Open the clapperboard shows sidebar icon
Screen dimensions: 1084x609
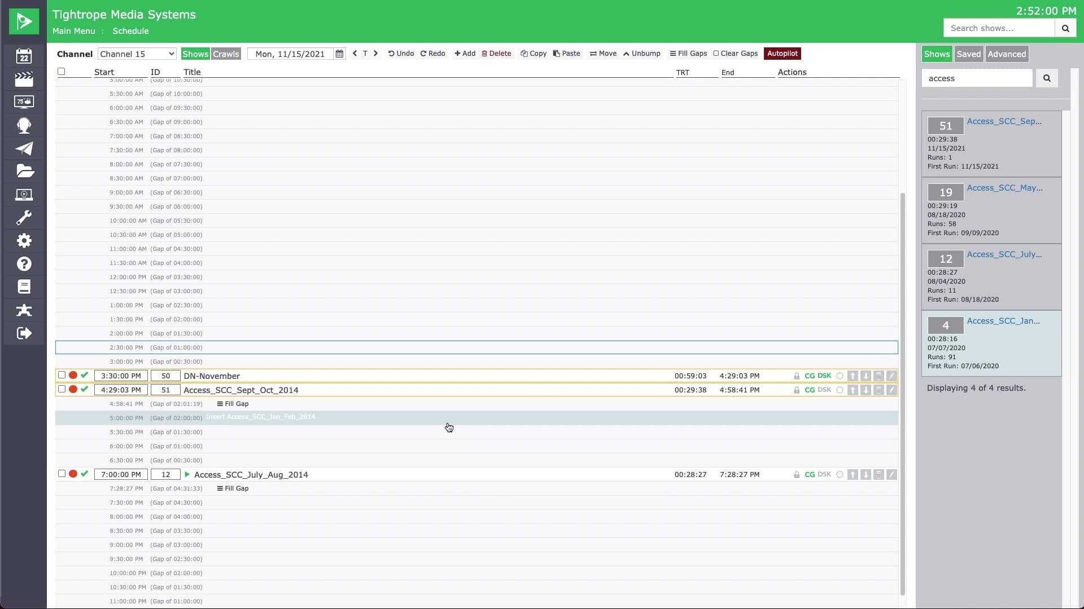[x=24, y=79]
